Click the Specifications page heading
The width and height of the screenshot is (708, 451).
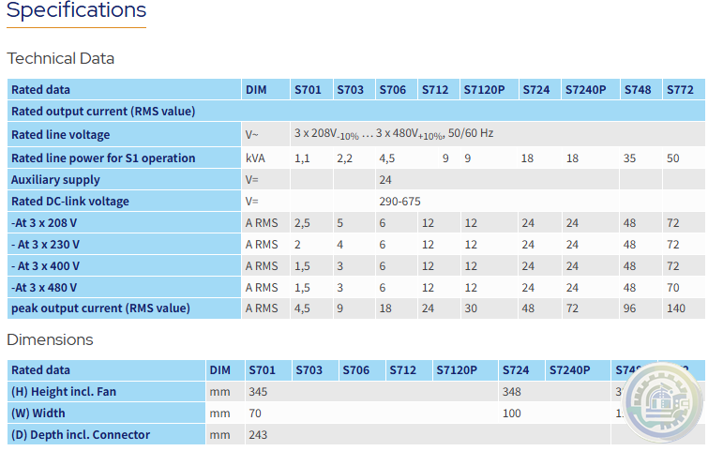pyautogui.click(x=76, y=11)
